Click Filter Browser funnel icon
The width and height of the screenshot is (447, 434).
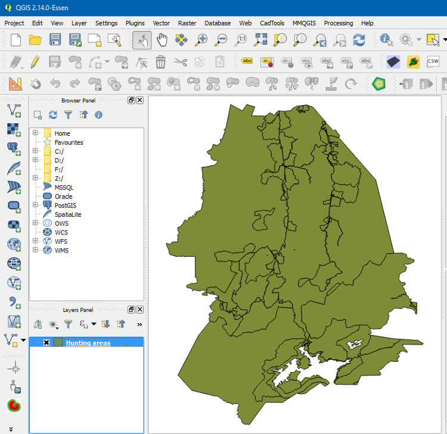tap(68, 115)
